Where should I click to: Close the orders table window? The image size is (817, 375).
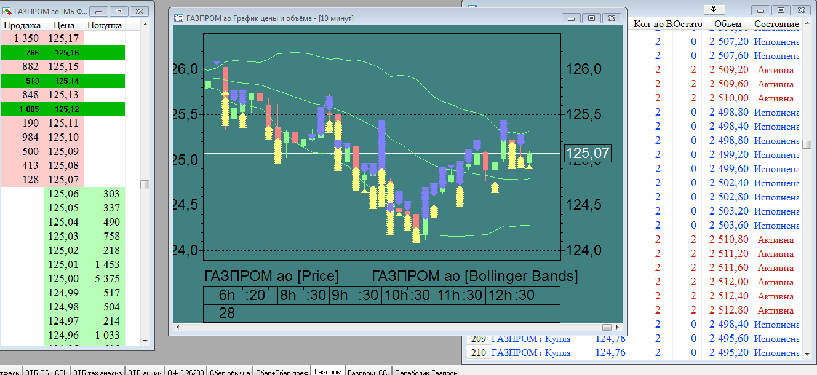[x=802, y=10]
